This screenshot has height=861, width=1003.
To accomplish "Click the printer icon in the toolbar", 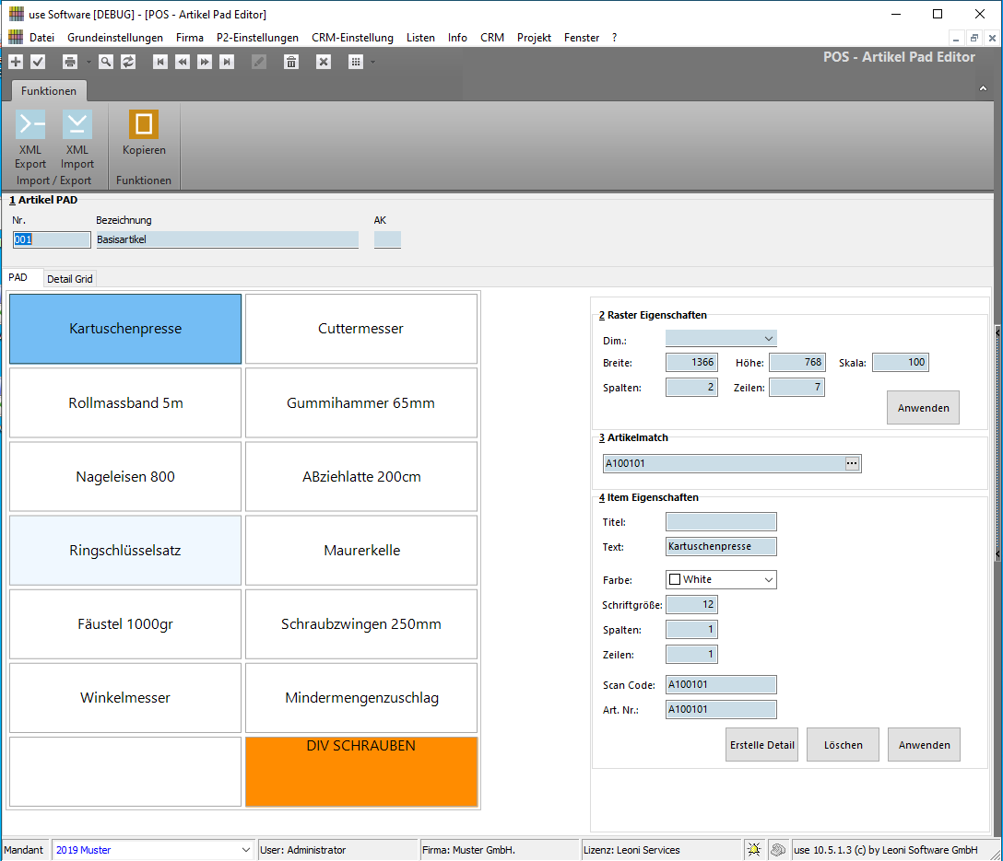I will click(70, 62).
